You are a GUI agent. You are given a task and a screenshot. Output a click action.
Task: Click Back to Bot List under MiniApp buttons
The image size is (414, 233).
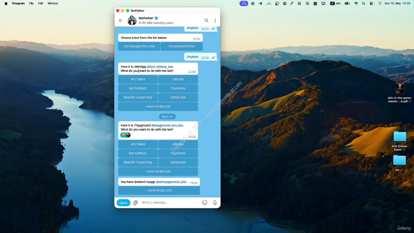coord(158,106)
